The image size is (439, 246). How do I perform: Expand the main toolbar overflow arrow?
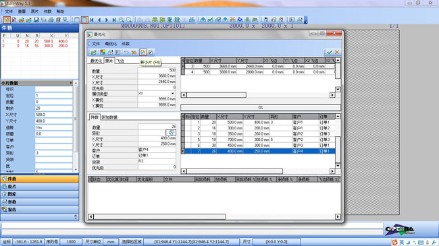tap(306, 20)
